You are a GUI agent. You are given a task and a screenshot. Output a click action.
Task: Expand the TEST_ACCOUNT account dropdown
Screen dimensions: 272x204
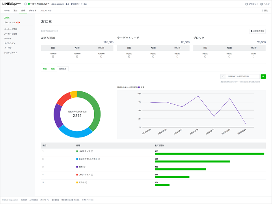pyautogui.click(x=39, y=4)
